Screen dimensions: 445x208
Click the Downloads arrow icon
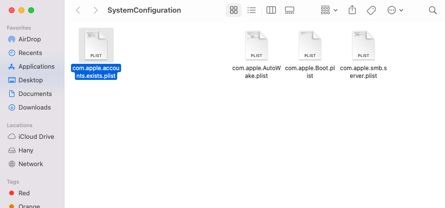12,107
